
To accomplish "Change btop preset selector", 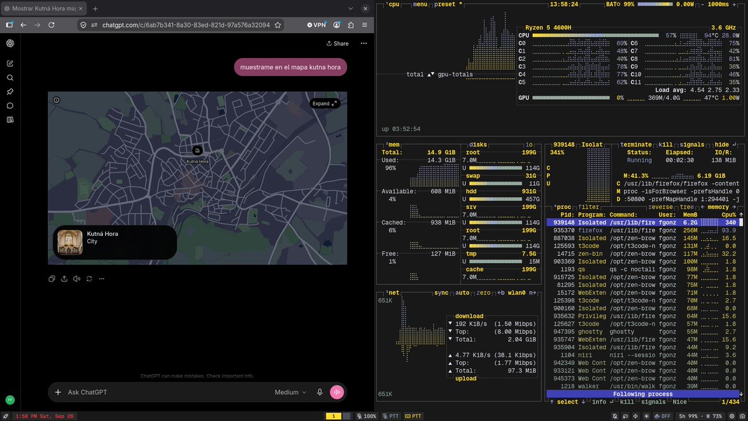I will coord(448,4).
